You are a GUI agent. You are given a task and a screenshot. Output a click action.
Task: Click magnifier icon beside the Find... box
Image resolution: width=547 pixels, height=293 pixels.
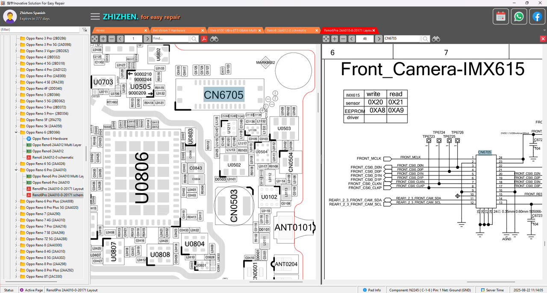(194, 39)
